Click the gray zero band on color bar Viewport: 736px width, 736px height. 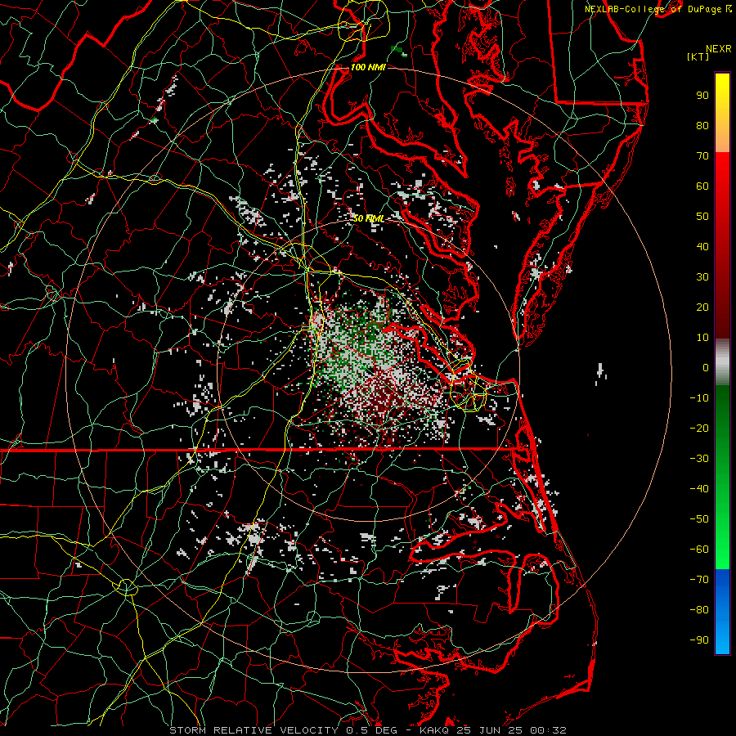click(722, 362)
